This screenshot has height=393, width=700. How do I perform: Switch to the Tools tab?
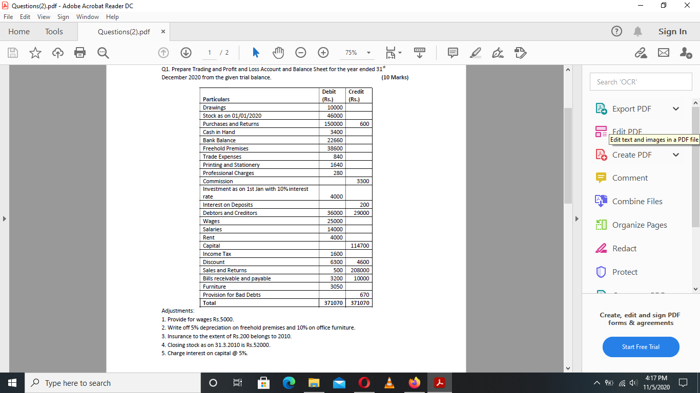[54, 31]
